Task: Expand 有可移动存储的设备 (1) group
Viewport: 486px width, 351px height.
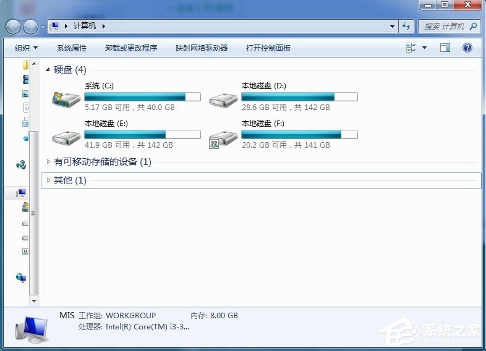Action: coord(48,161)
